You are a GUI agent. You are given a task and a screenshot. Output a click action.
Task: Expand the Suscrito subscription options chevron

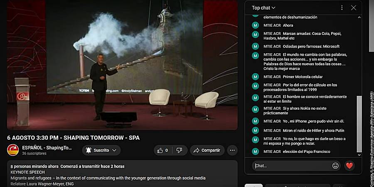[x=114, y=150]
